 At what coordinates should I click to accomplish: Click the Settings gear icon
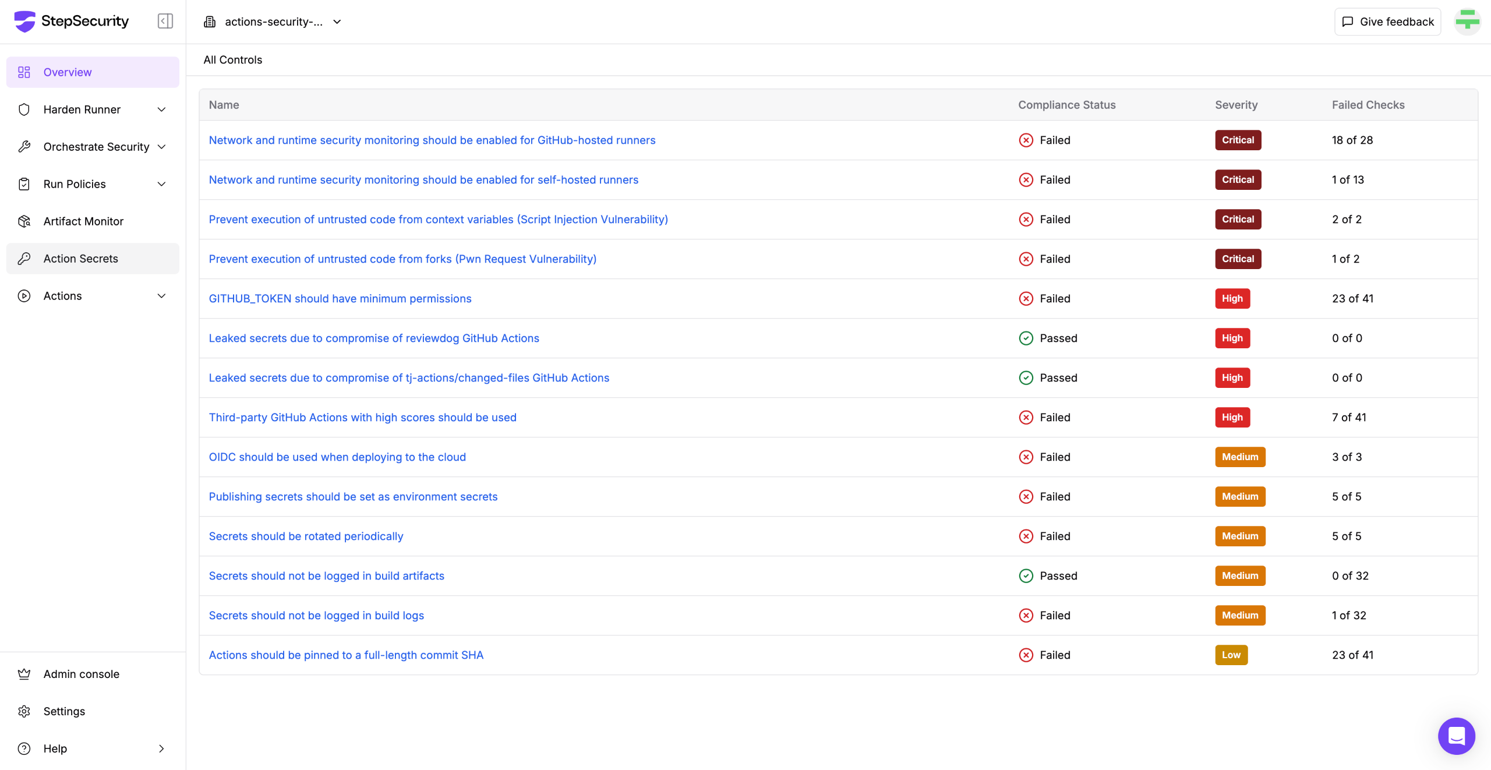(24, 711)
